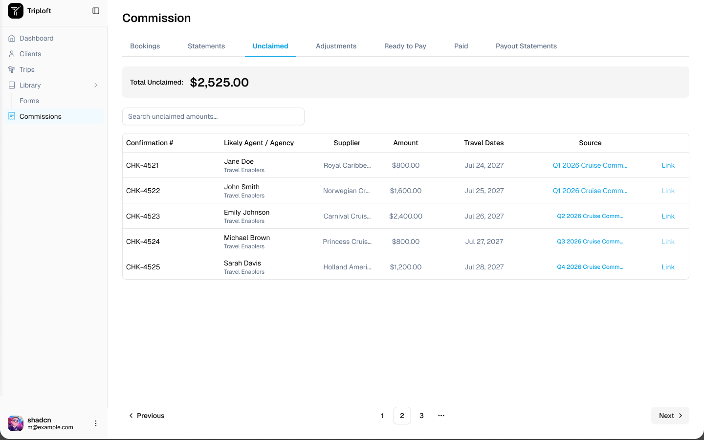Open Library in the sidebar
The width and height of the screenshot is (704, 440).
coord(54,85)
